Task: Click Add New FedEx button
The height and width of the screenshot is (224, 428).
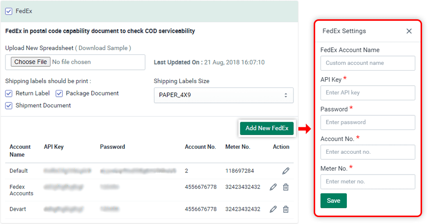Action: (x=267, y=128)
